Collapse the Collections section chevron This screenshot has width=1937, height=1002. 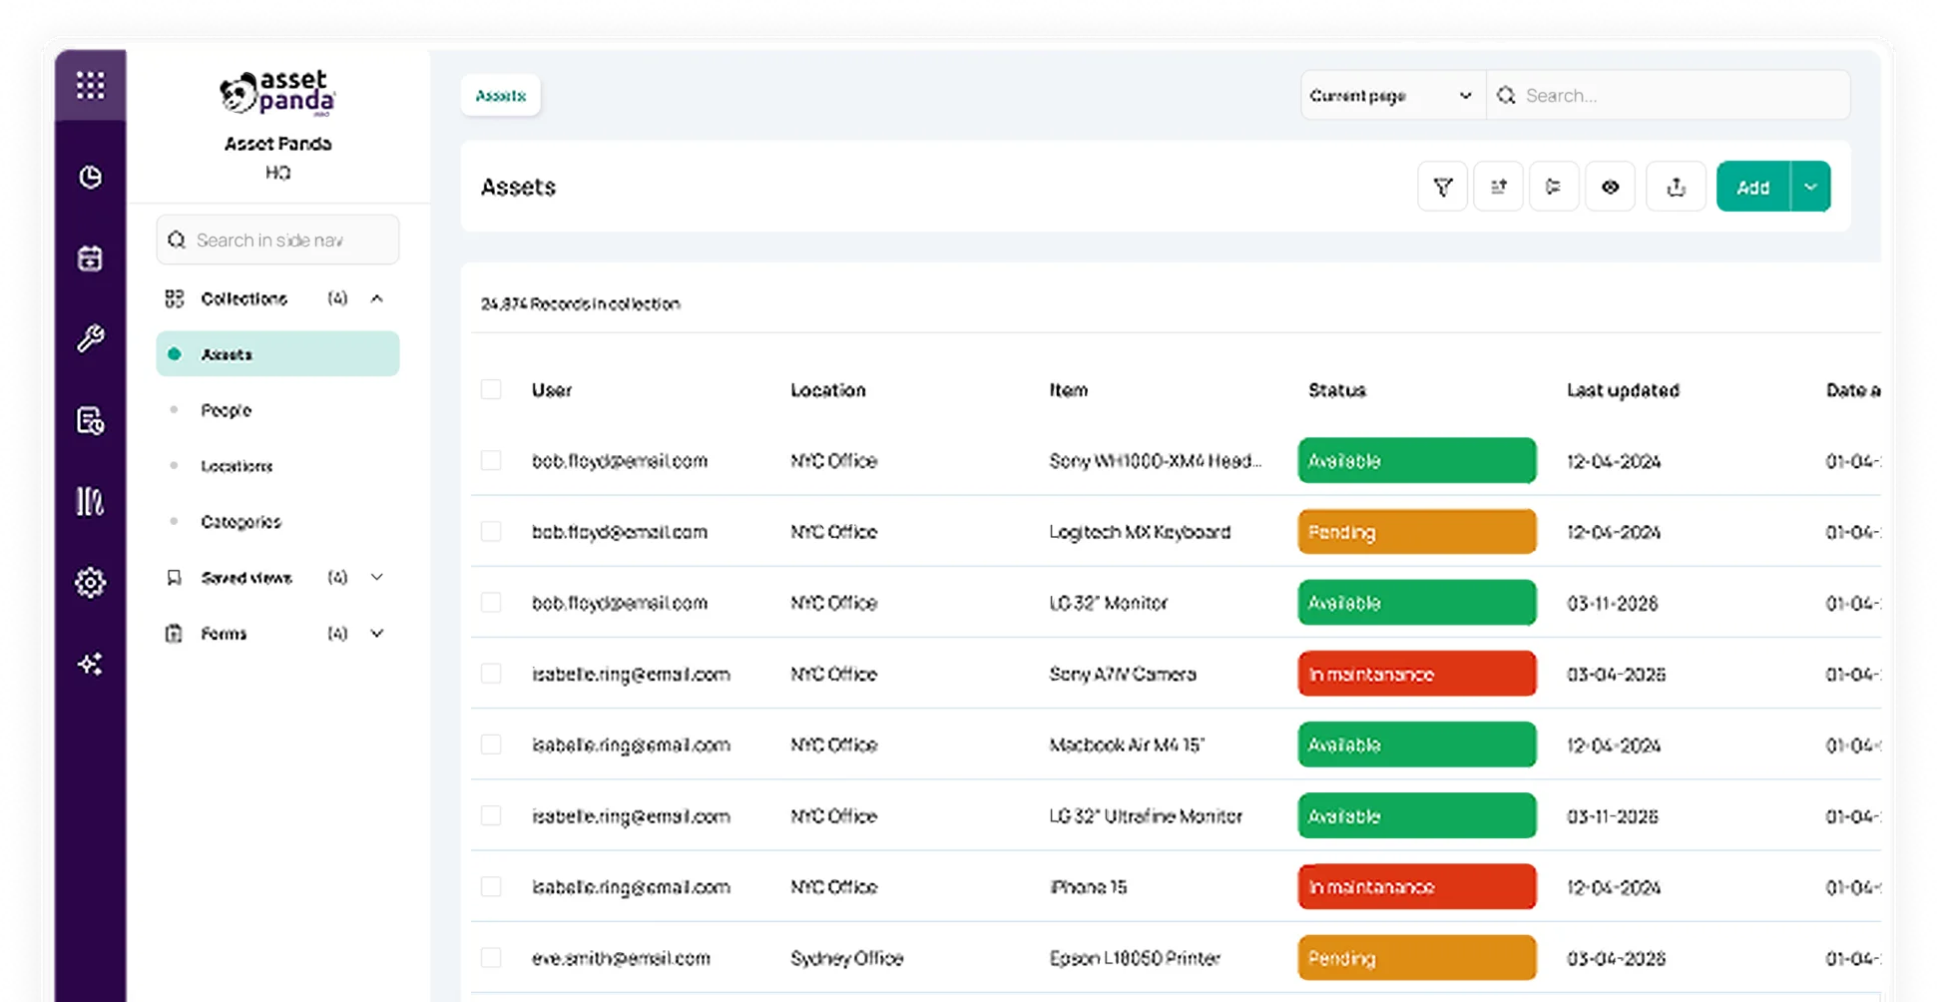pos(377,298)
